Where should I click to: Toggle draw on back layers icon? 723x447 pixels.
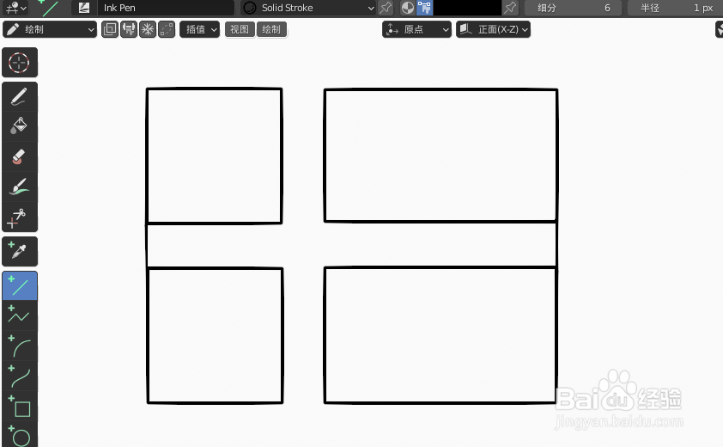pyautogui.click(x=110, y=29)
